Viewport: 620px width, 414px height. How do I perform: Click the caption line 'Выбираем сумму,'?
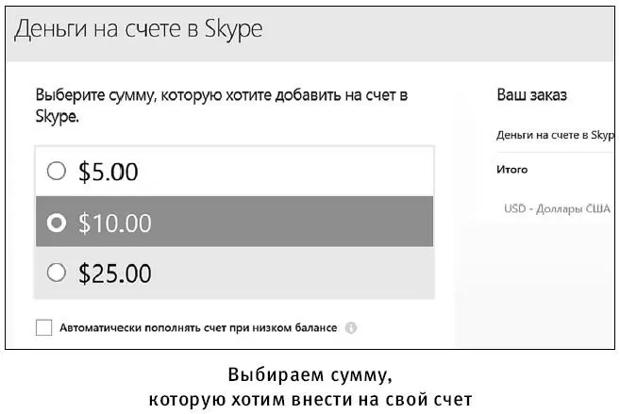coord(310,375)
